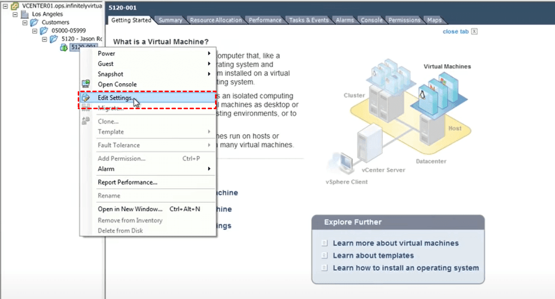Click Add Permission menu entry
Screen dimensions: 555x299
(x=148, y=159)
